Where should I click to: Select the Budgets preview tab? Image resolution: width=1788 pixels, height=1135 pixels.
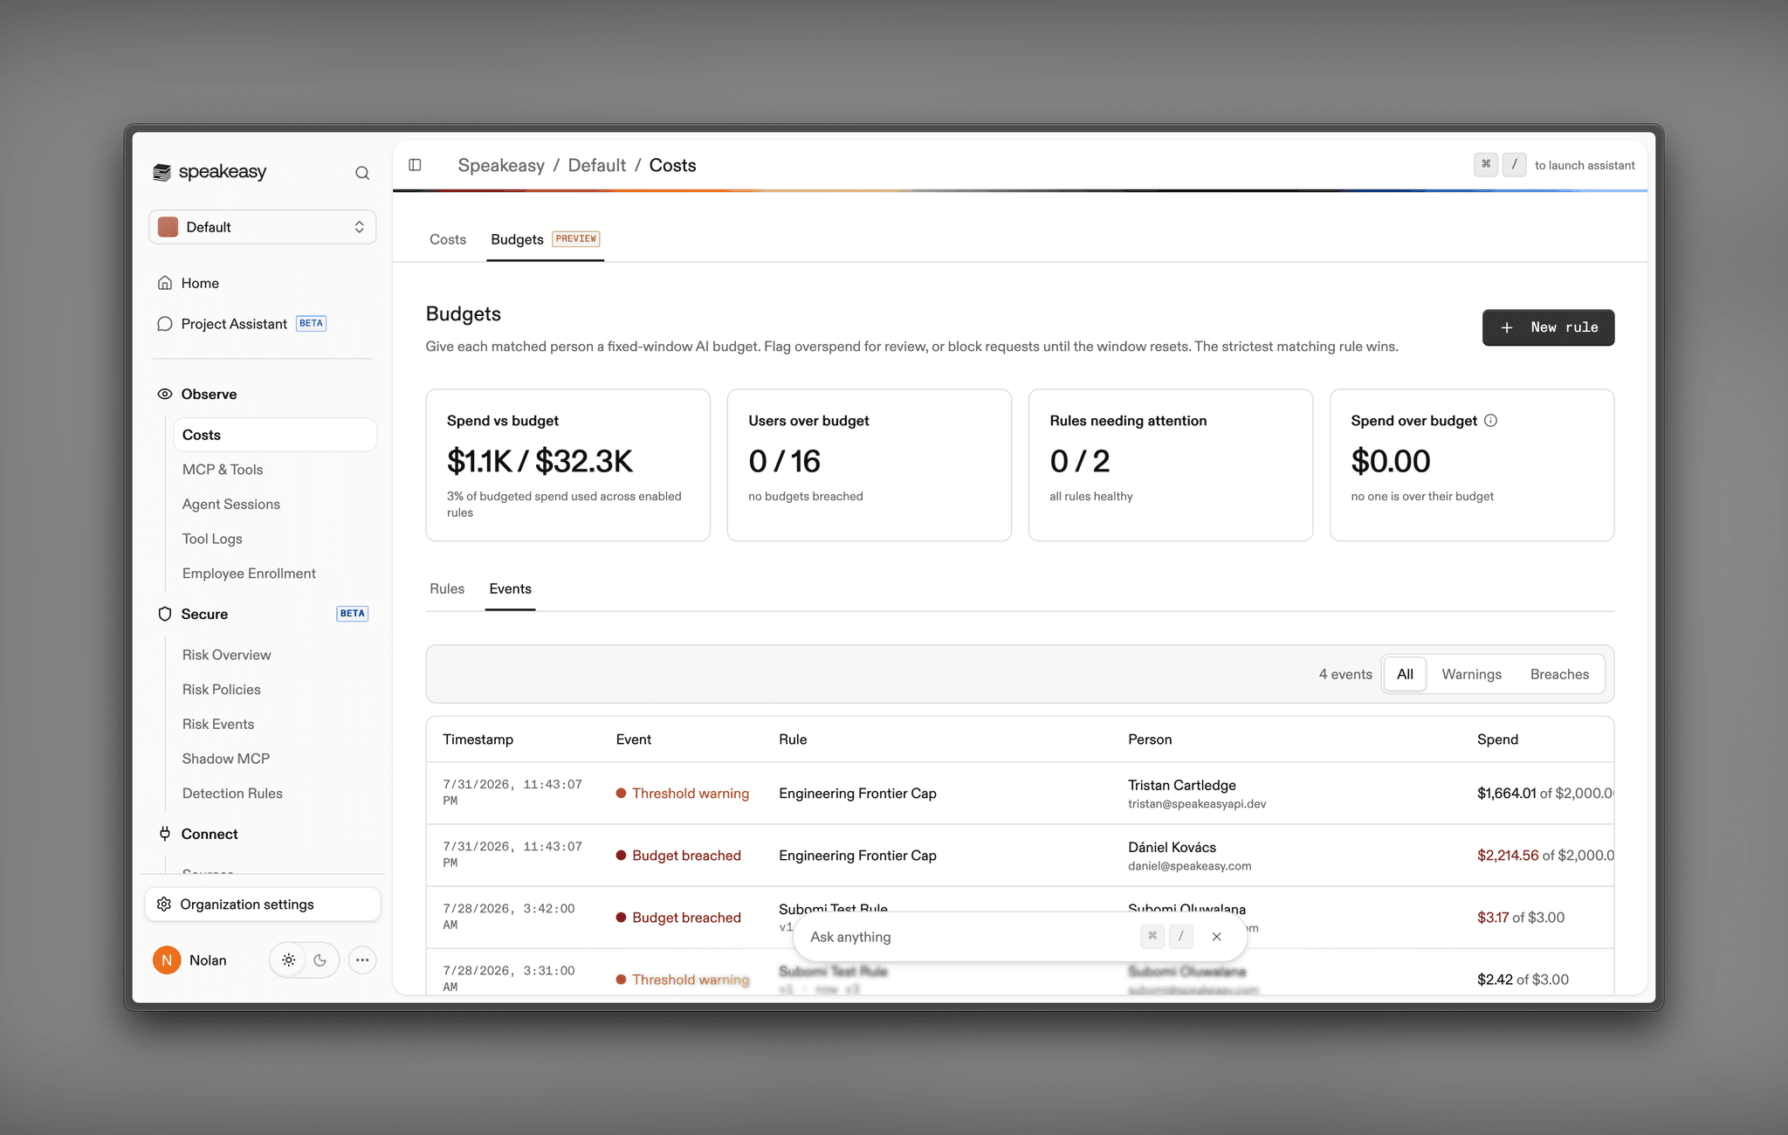(545, 239)
